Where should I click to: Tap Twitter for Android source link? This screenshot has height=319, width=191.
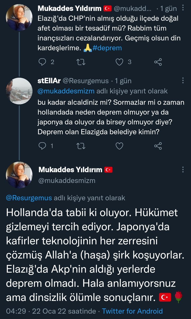[132, 311]
